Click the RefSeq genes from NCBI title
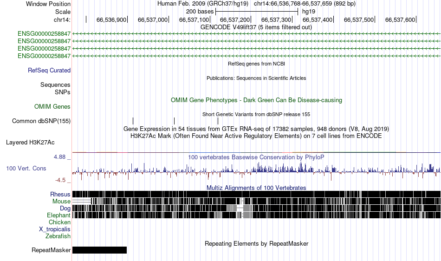Screen dimensions: 441x261 click(257, 64)
